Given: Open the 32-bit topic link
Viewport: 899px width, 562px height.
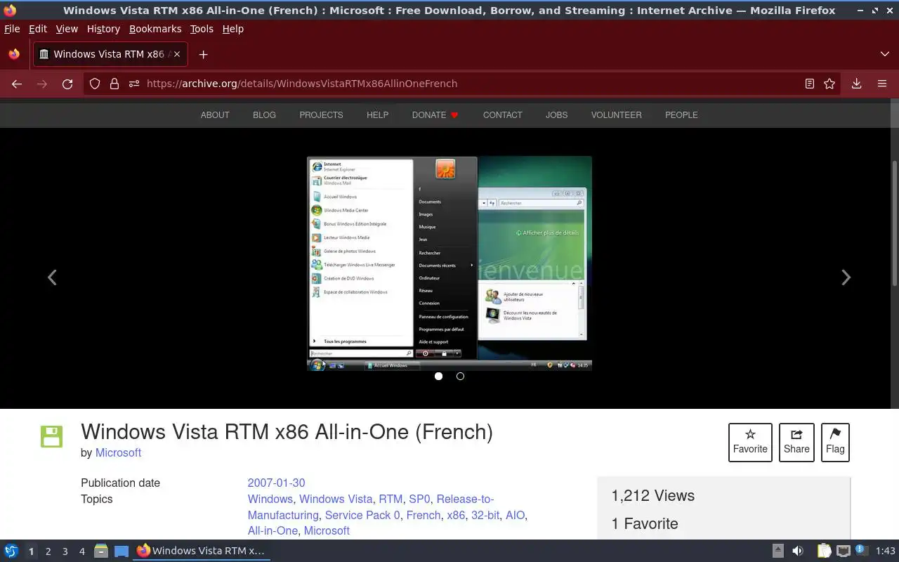Looking at the screenshot, I should click(x=485, y=515).
